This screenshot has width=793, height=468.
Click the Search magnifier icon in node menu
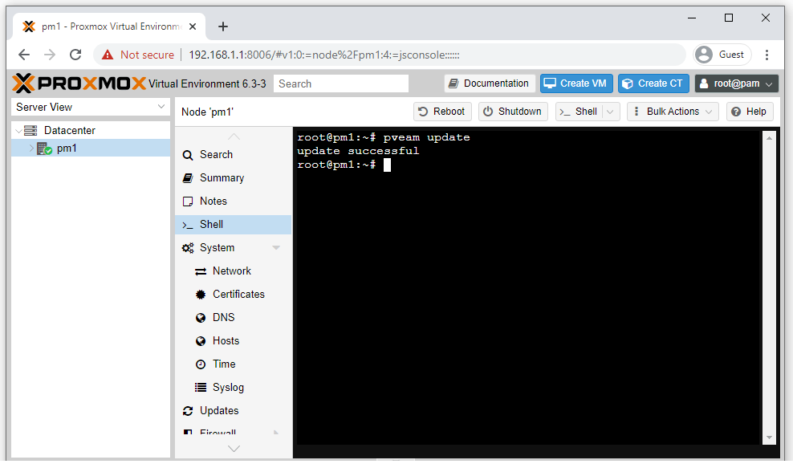pyautogui.click(x=188, y=155)
